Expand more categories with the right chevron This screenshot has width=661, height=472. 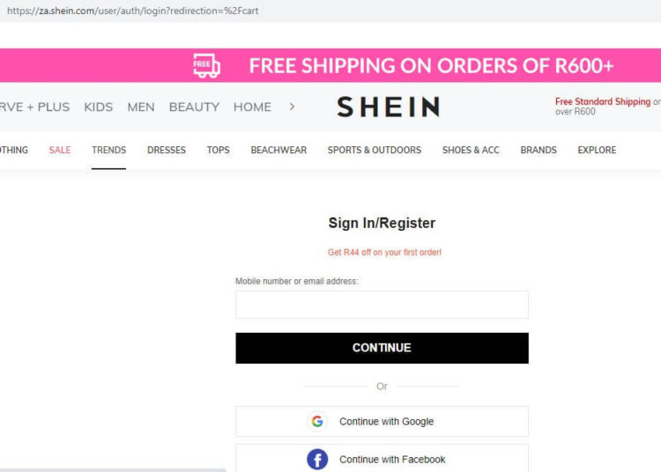(x=292, y=107)
